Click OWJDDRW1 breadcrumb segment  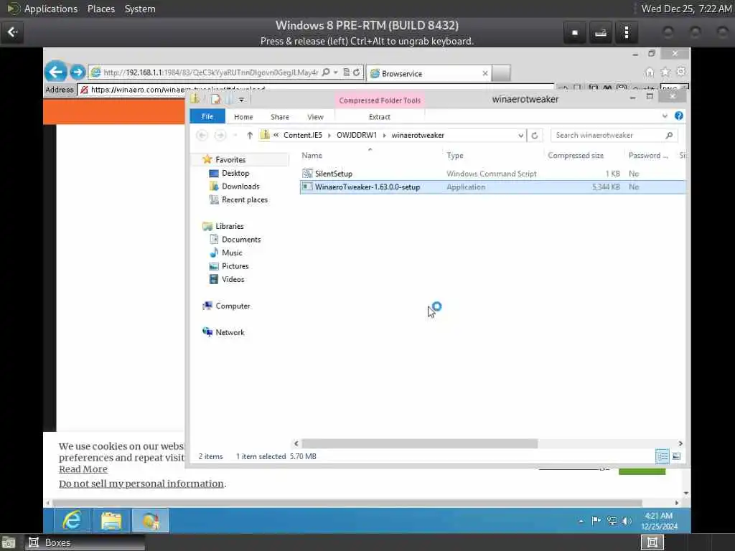tap(357, 136)
